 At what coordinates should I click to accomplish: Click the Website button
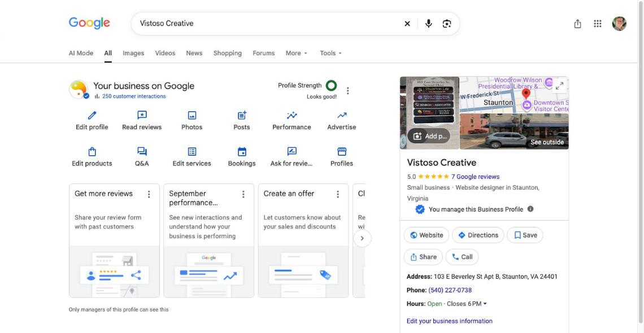tap(427, 235)
